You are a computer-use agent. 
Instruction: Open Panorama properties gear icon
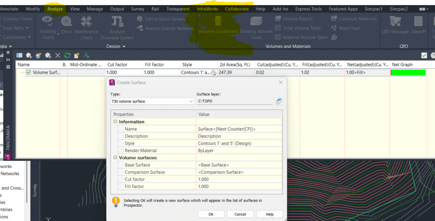(8, 67)
